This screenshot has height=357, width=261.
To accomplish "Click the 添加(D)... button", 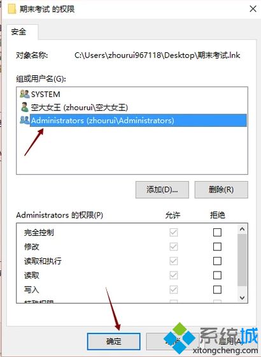I will 162,190.
